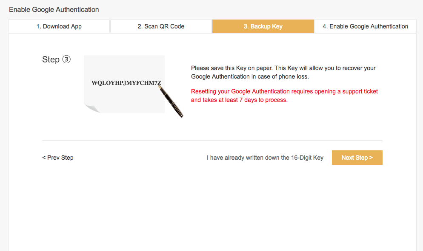Select the 3. Backup Key tab
Viewport: 423px width, 251px height.
click(x=263, y=26)
